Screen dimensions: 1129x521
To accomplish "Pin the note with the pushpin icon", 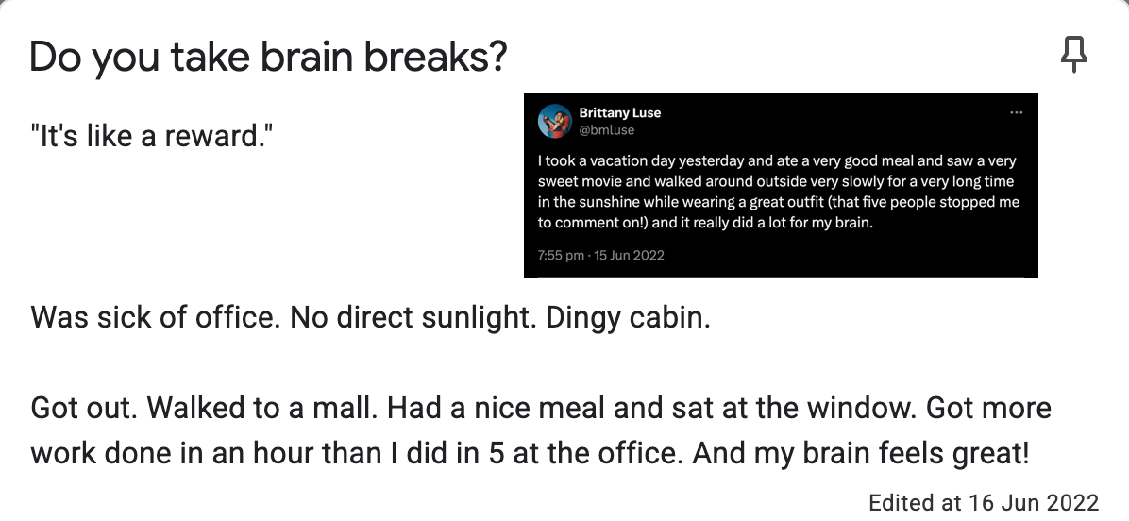I will (1073, 55).
